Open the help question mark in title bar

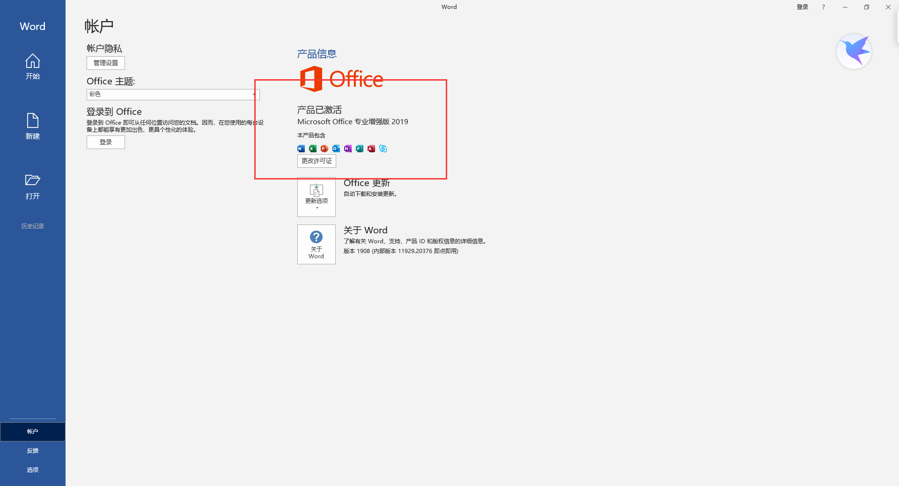click(x=823, y=7)
